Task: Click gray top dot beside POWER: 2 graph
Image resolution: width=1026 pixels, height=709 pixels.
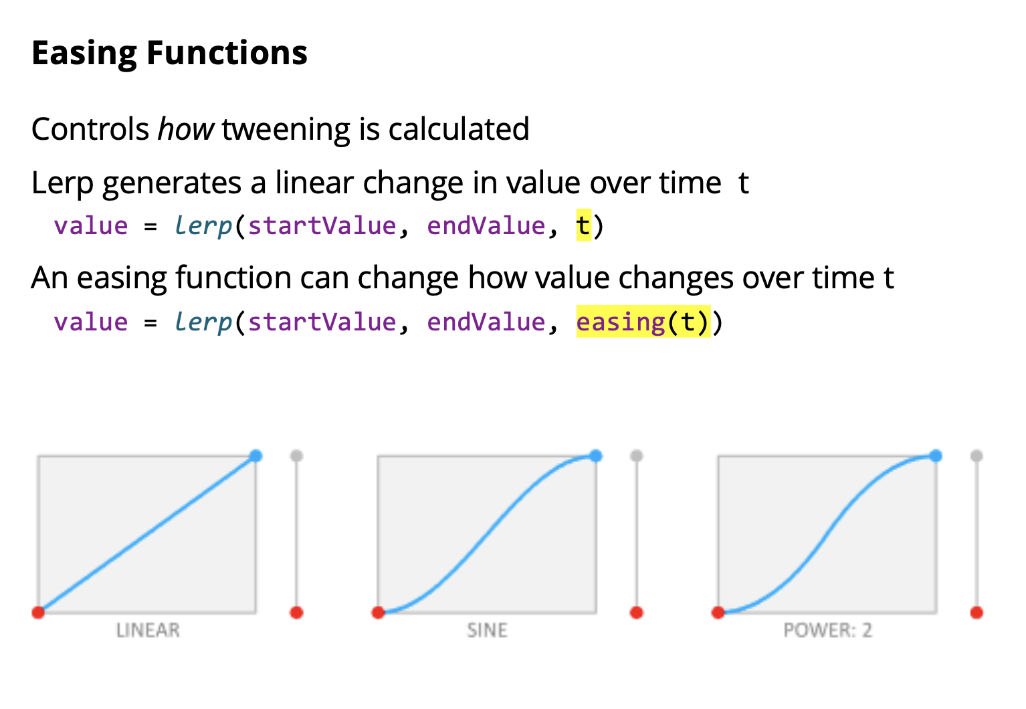Action: (977, 456)
